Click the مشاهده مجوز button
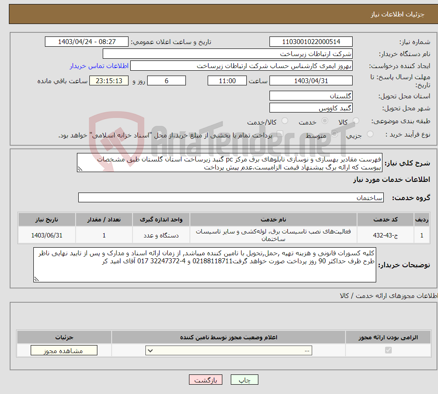This screenshot has height=394, width=438. pos(64,350)
